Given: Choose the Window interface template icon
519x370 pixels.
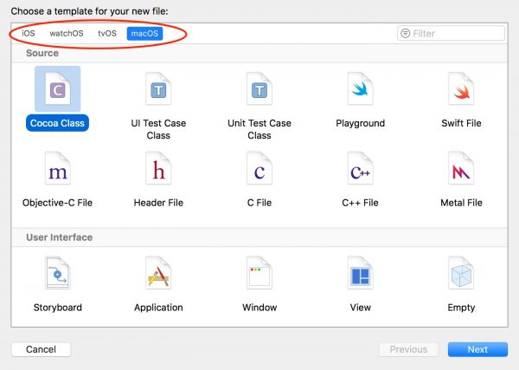Looking at the screenshot, I should tap(259, 273).
